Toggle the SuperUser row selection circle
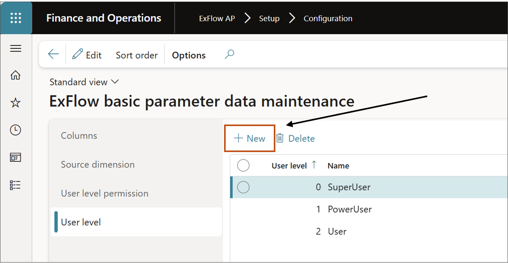The height and width of the screenshot is (263, 508). 243,187
